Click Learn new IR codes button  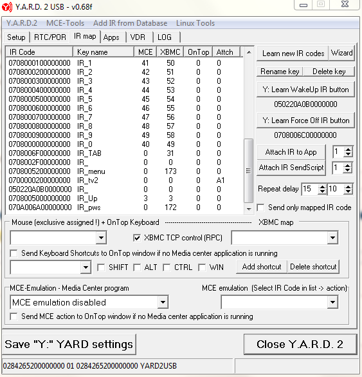293,53
